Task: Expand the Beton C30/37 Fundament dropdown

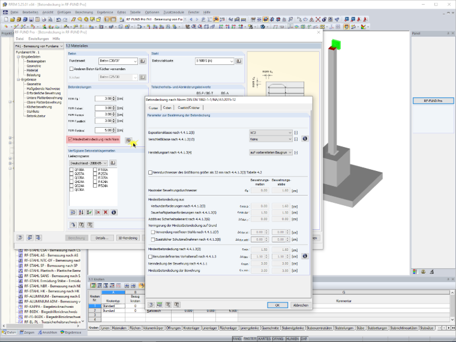Action: (x=118, y=61)
